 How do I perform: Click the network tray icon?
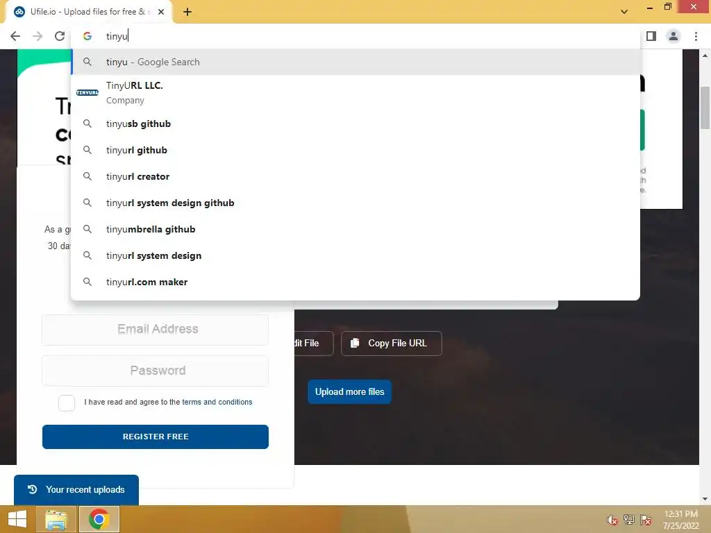coord(629,520)
